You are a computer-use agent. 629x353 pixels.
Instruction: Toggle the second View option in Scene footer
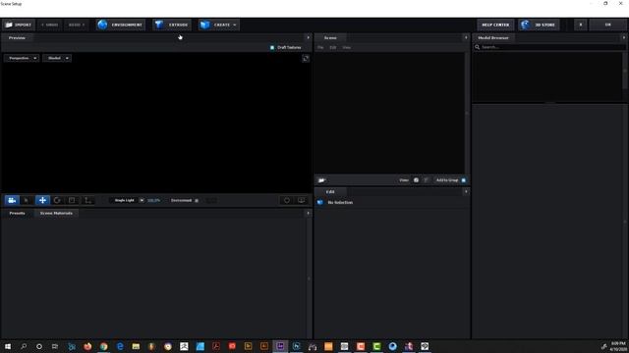coord(426,180)
